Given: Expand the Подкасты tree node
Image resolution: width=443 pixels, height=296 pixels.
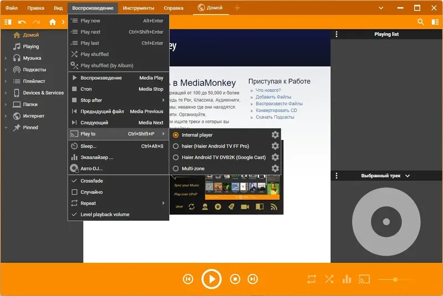Looking at the screenshot, I should pos(6,70).
